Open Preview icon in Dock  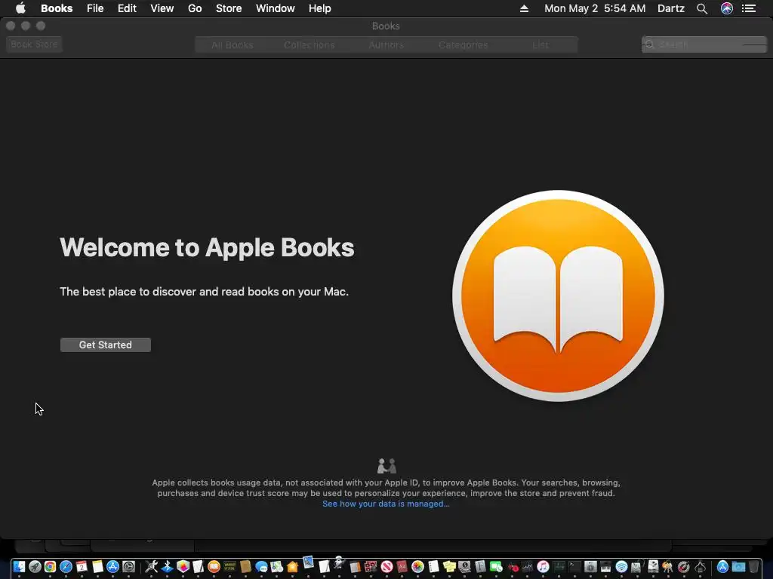pos(308,562)
